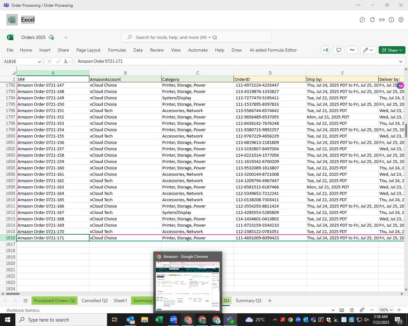Open the AI-aided Formula Editor tab

[273, 50]
